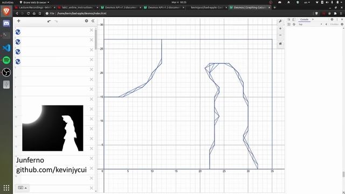Delete expression 3 with its X
This screenshot has width=345, height=194.
point(92,50)
